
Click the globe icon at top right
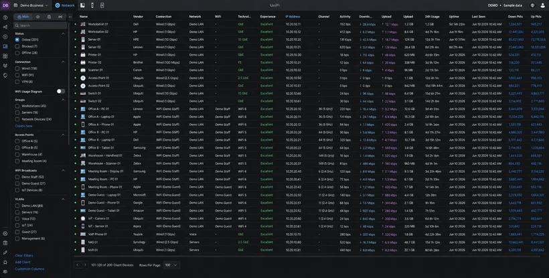(532, 5)
